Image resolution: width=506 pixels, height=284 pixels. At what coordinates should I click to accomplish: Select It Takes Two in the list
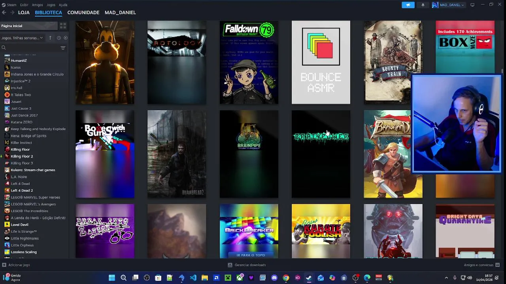coord(21,95)
